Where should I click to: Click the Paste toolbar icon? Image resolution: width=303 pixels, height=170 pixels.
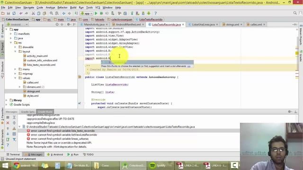(45, 13)
